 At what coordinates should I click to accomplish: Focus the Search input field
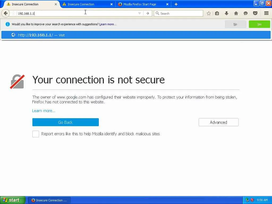pos(178,13)
